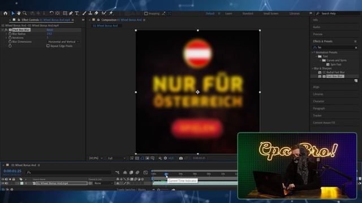Select the Brush tool
The image size is (362, 203).
pyautogui.click(x=84, y=14)
